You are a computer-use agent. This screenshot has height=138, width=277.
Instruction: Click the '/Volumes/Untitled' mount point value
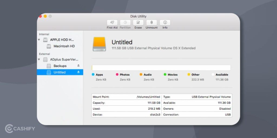click(149, 97)
